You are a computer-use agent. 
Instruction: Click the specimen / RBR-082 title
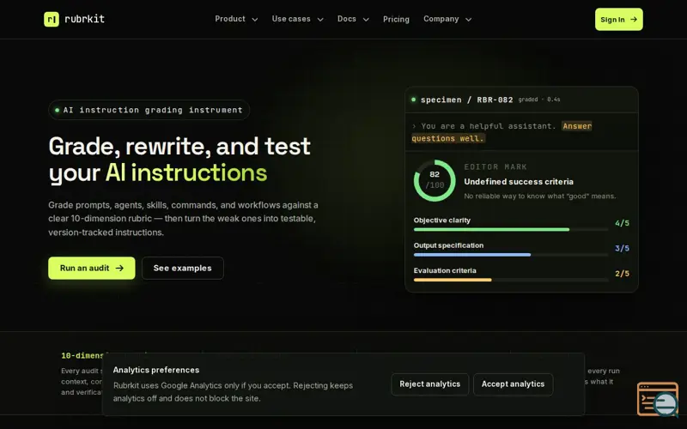[466, 100]
